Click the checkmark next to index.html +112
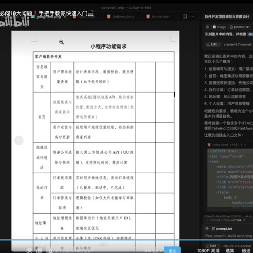253x253 pixels. [245, 145]
